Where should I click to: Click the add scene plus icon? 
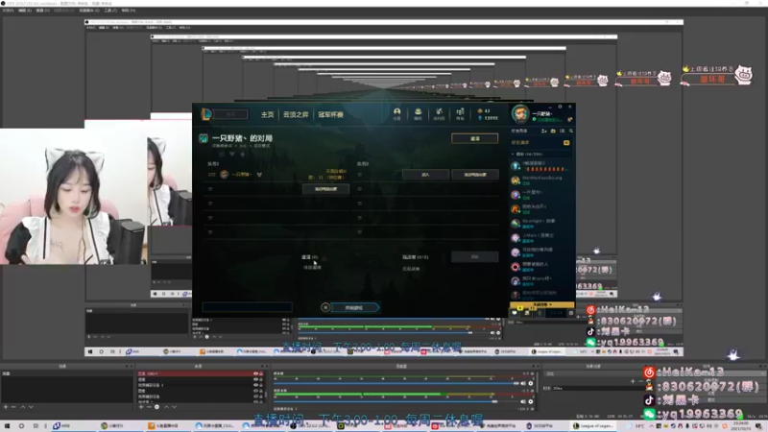coord(6,406)
